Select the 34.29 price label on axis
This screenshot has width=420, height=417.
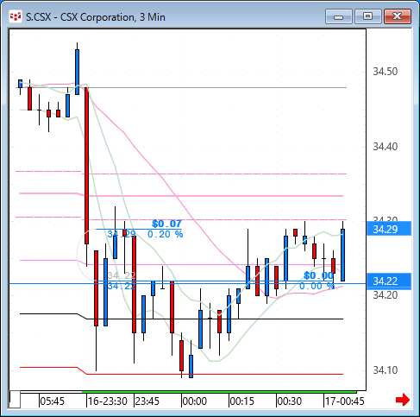[389, 229]
